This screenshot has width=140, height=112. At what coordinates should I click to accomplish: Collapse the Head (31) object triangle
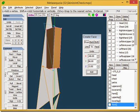tap(117, 23)
